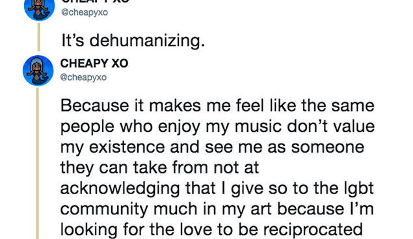Click the word "dehumanizing" in first tweet
Viewport: 413px width, 239px height.
147,40
